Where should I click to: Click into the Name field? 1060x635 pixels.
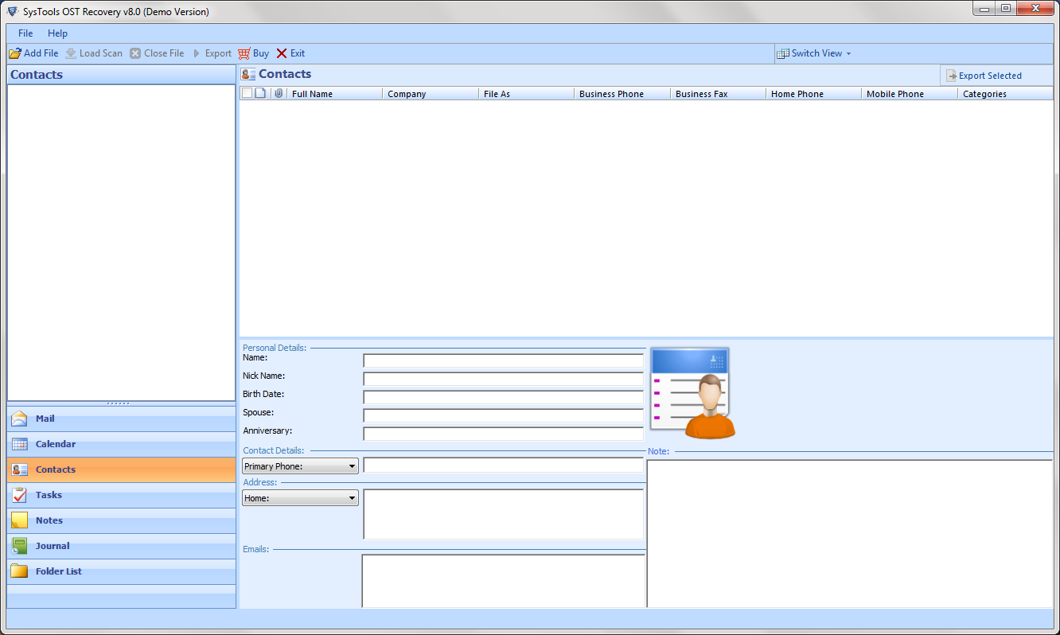[x=503, y=360]
